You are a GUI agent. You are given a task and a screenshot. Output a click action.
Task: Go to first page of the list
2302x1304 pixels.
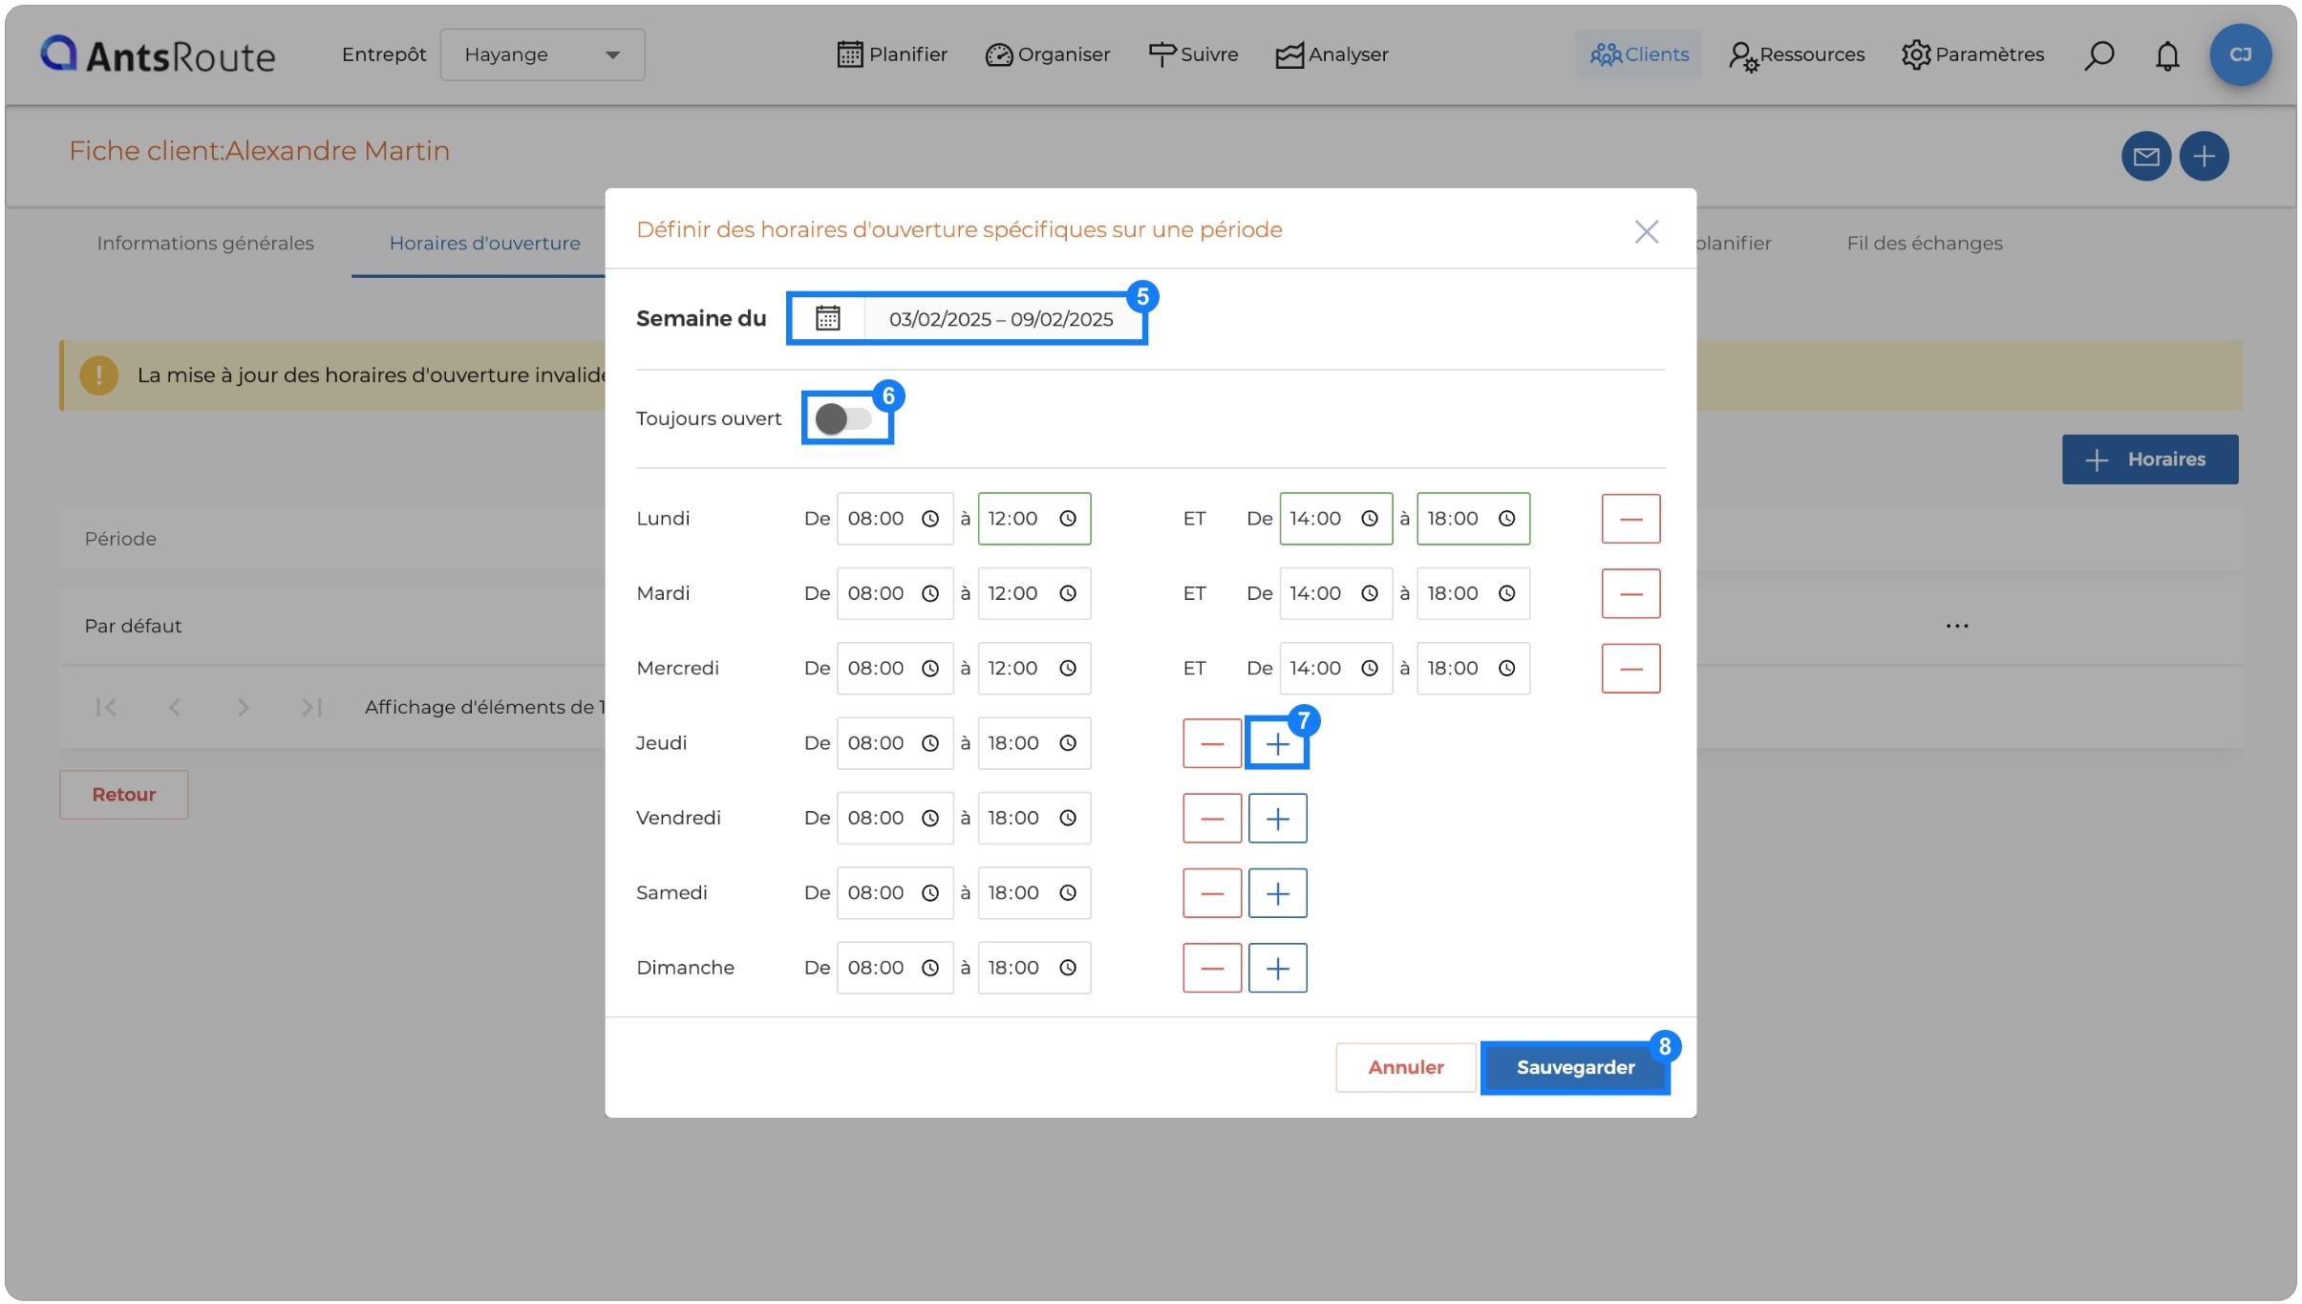click(x=106, y=707)
